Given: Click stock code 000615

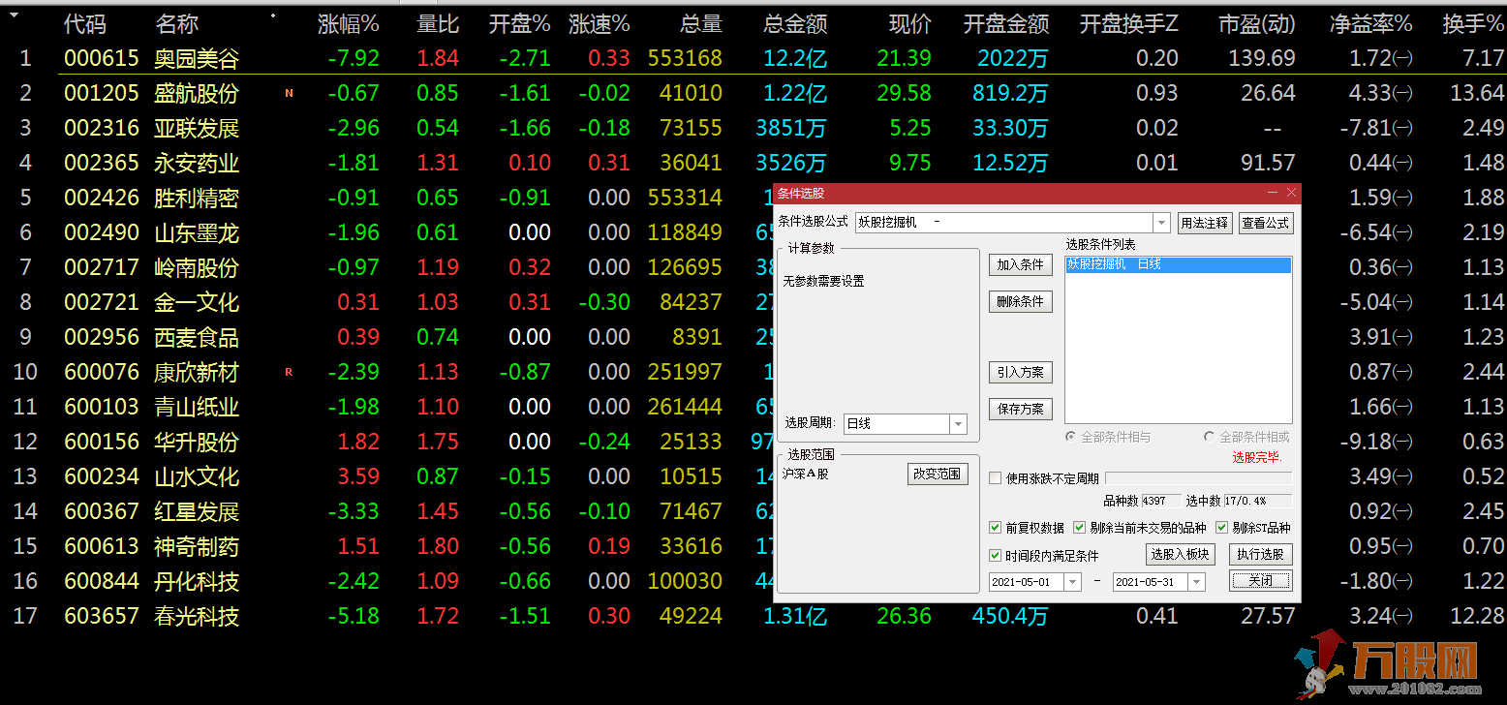Looking at the screenshot, I should point(102,58).
